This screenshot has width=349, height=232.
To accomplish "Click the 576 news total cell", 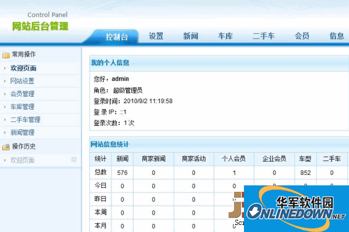I will click(x=123, y=173).
